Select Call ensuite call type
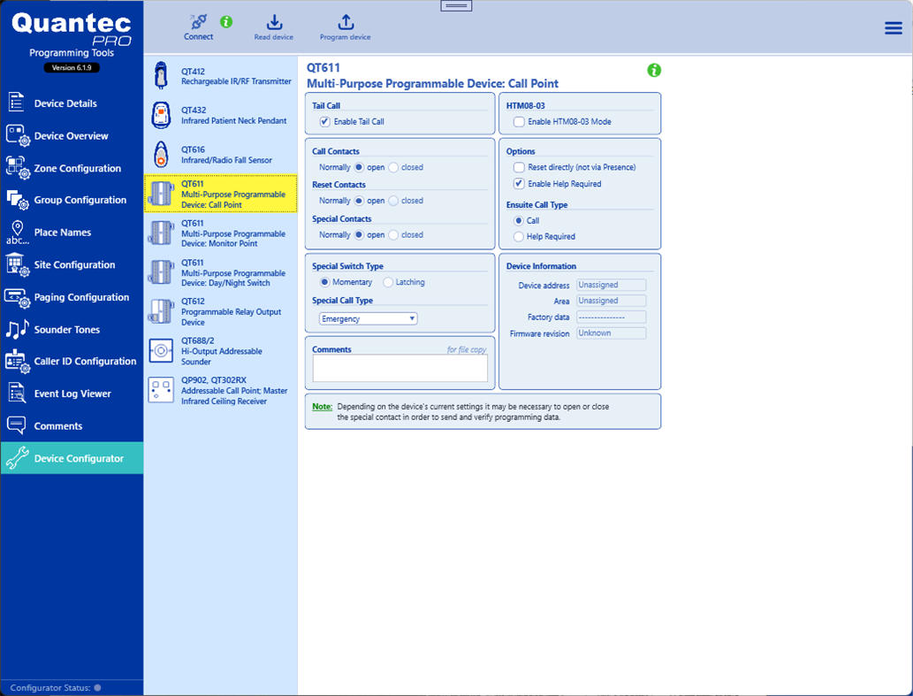913x696 pixels. (x=518, y=221)
